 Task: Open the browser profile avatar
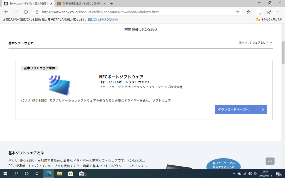259,12
